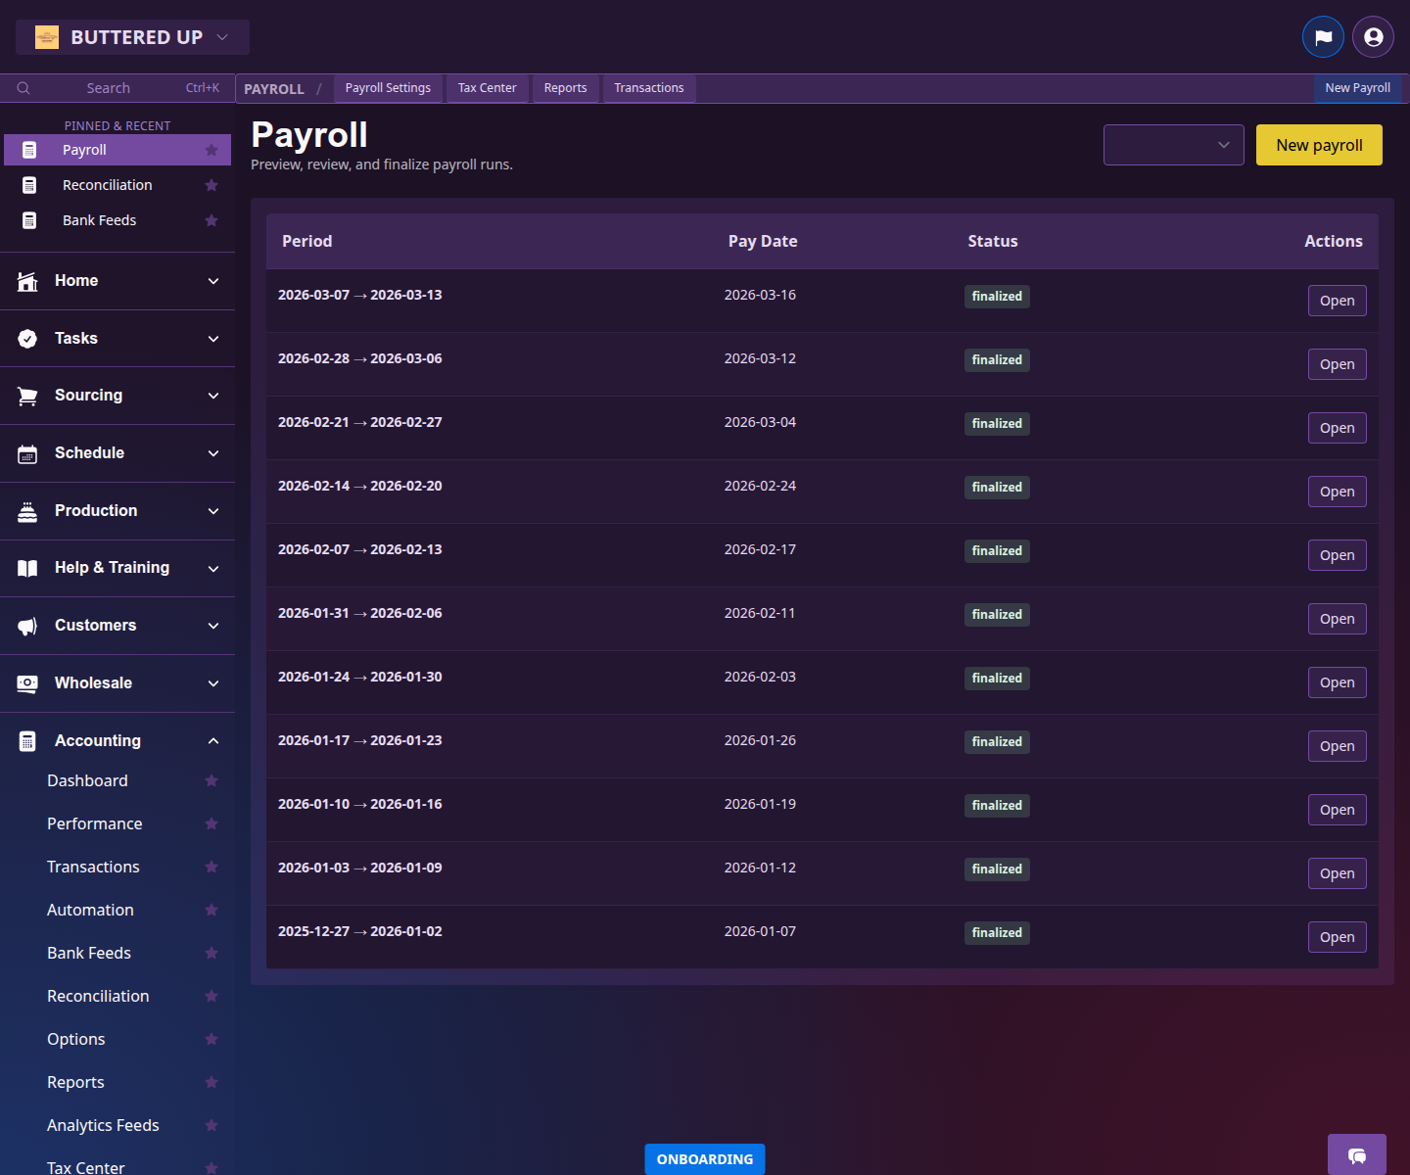Open the Transactions tab
This screenshot has height=1175, width=1410.
(x=648, y=88)
